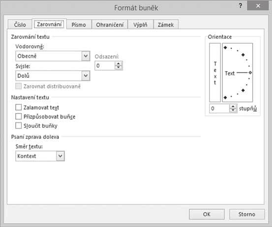Decrease Odsazení indent with down arrow

tap(119, 67)
